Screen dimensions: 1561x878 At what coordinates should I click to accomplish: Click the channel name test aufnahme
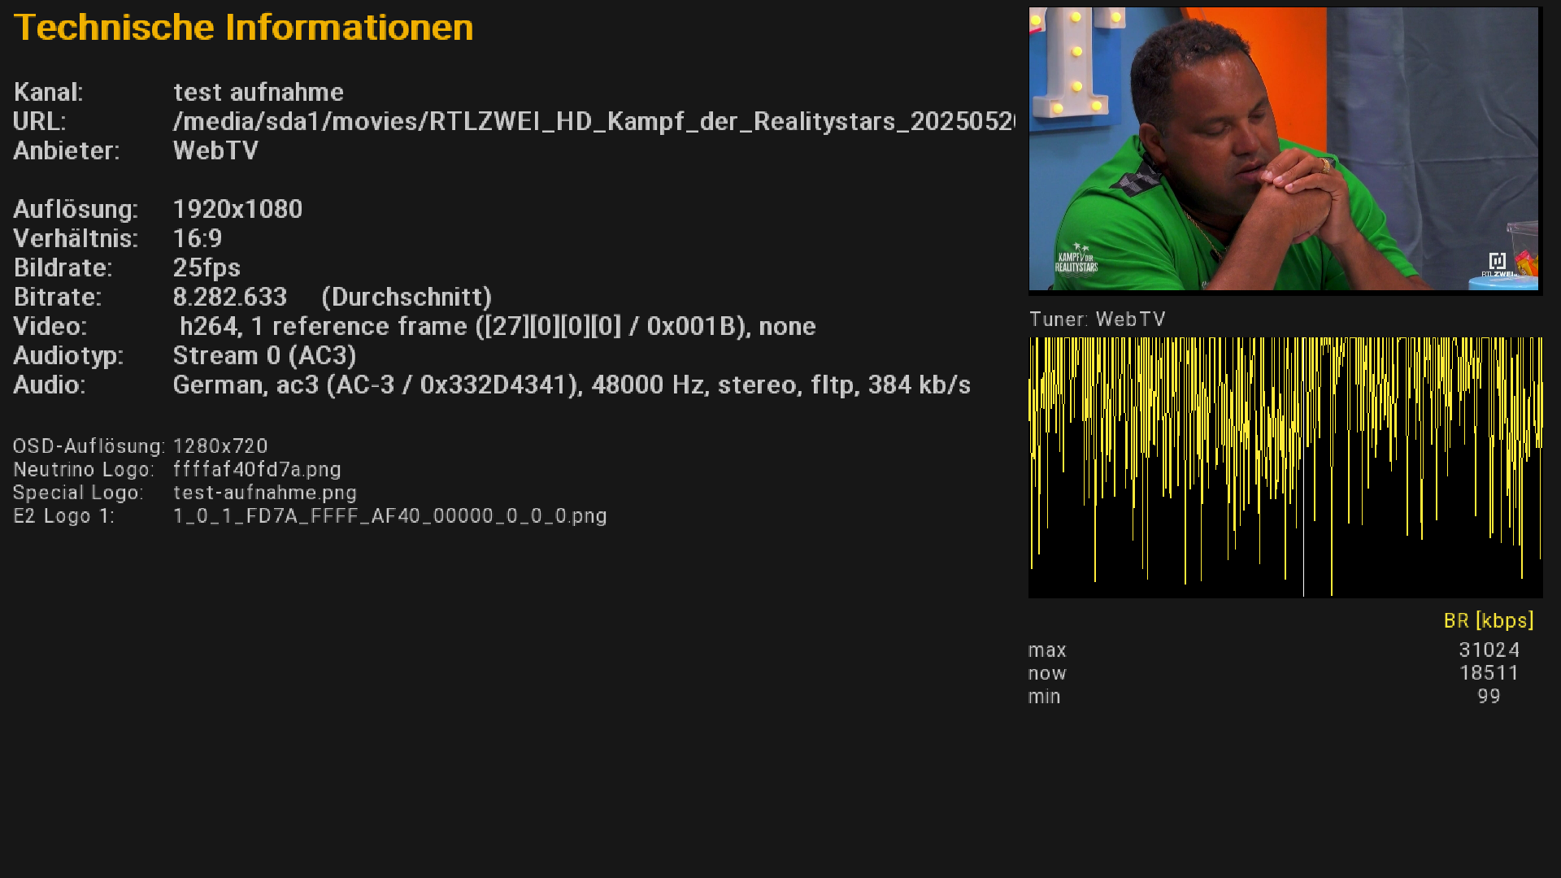pyautogui.click(x=259, y=92)
